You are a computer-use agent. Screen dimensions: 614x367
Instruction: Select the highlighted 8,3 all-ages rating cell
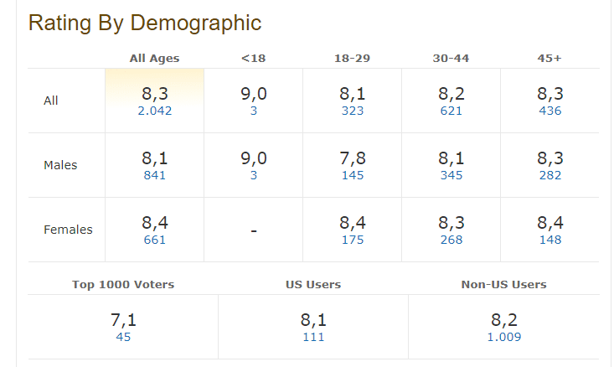click(154, 95)
